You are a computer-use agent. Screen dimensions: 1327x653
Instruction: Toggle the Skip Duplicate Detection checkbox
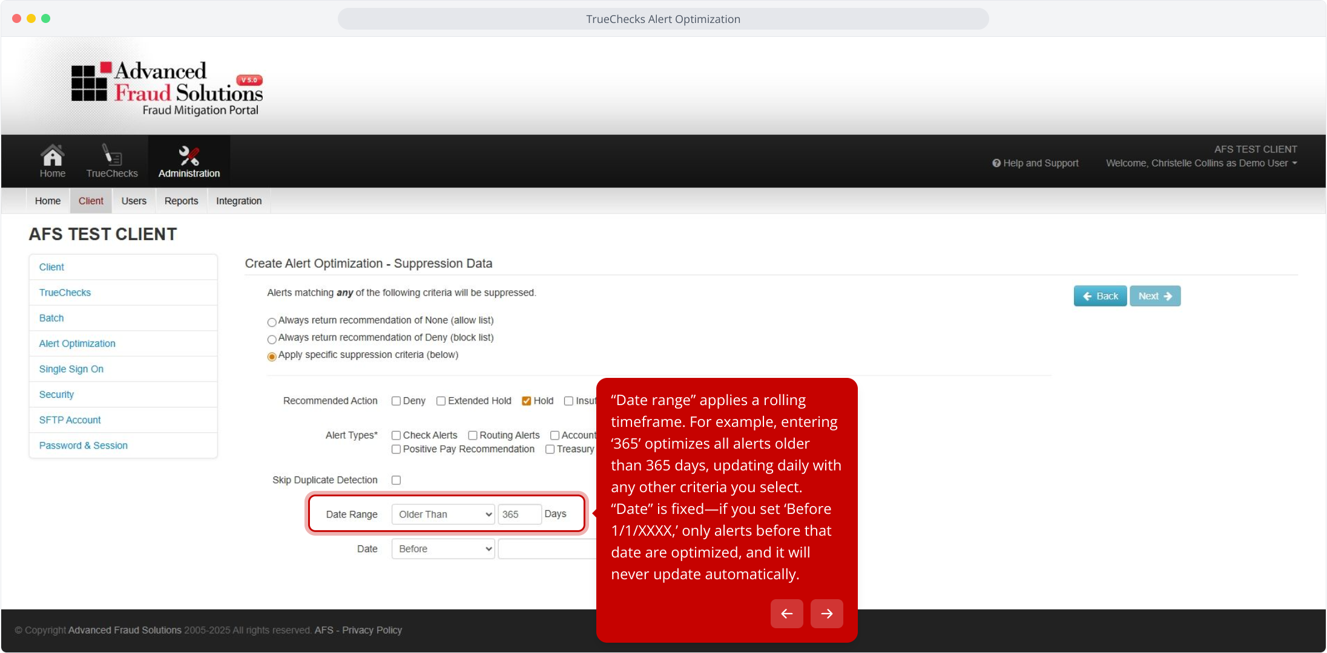pyautogui.click(x=396, y=480)
